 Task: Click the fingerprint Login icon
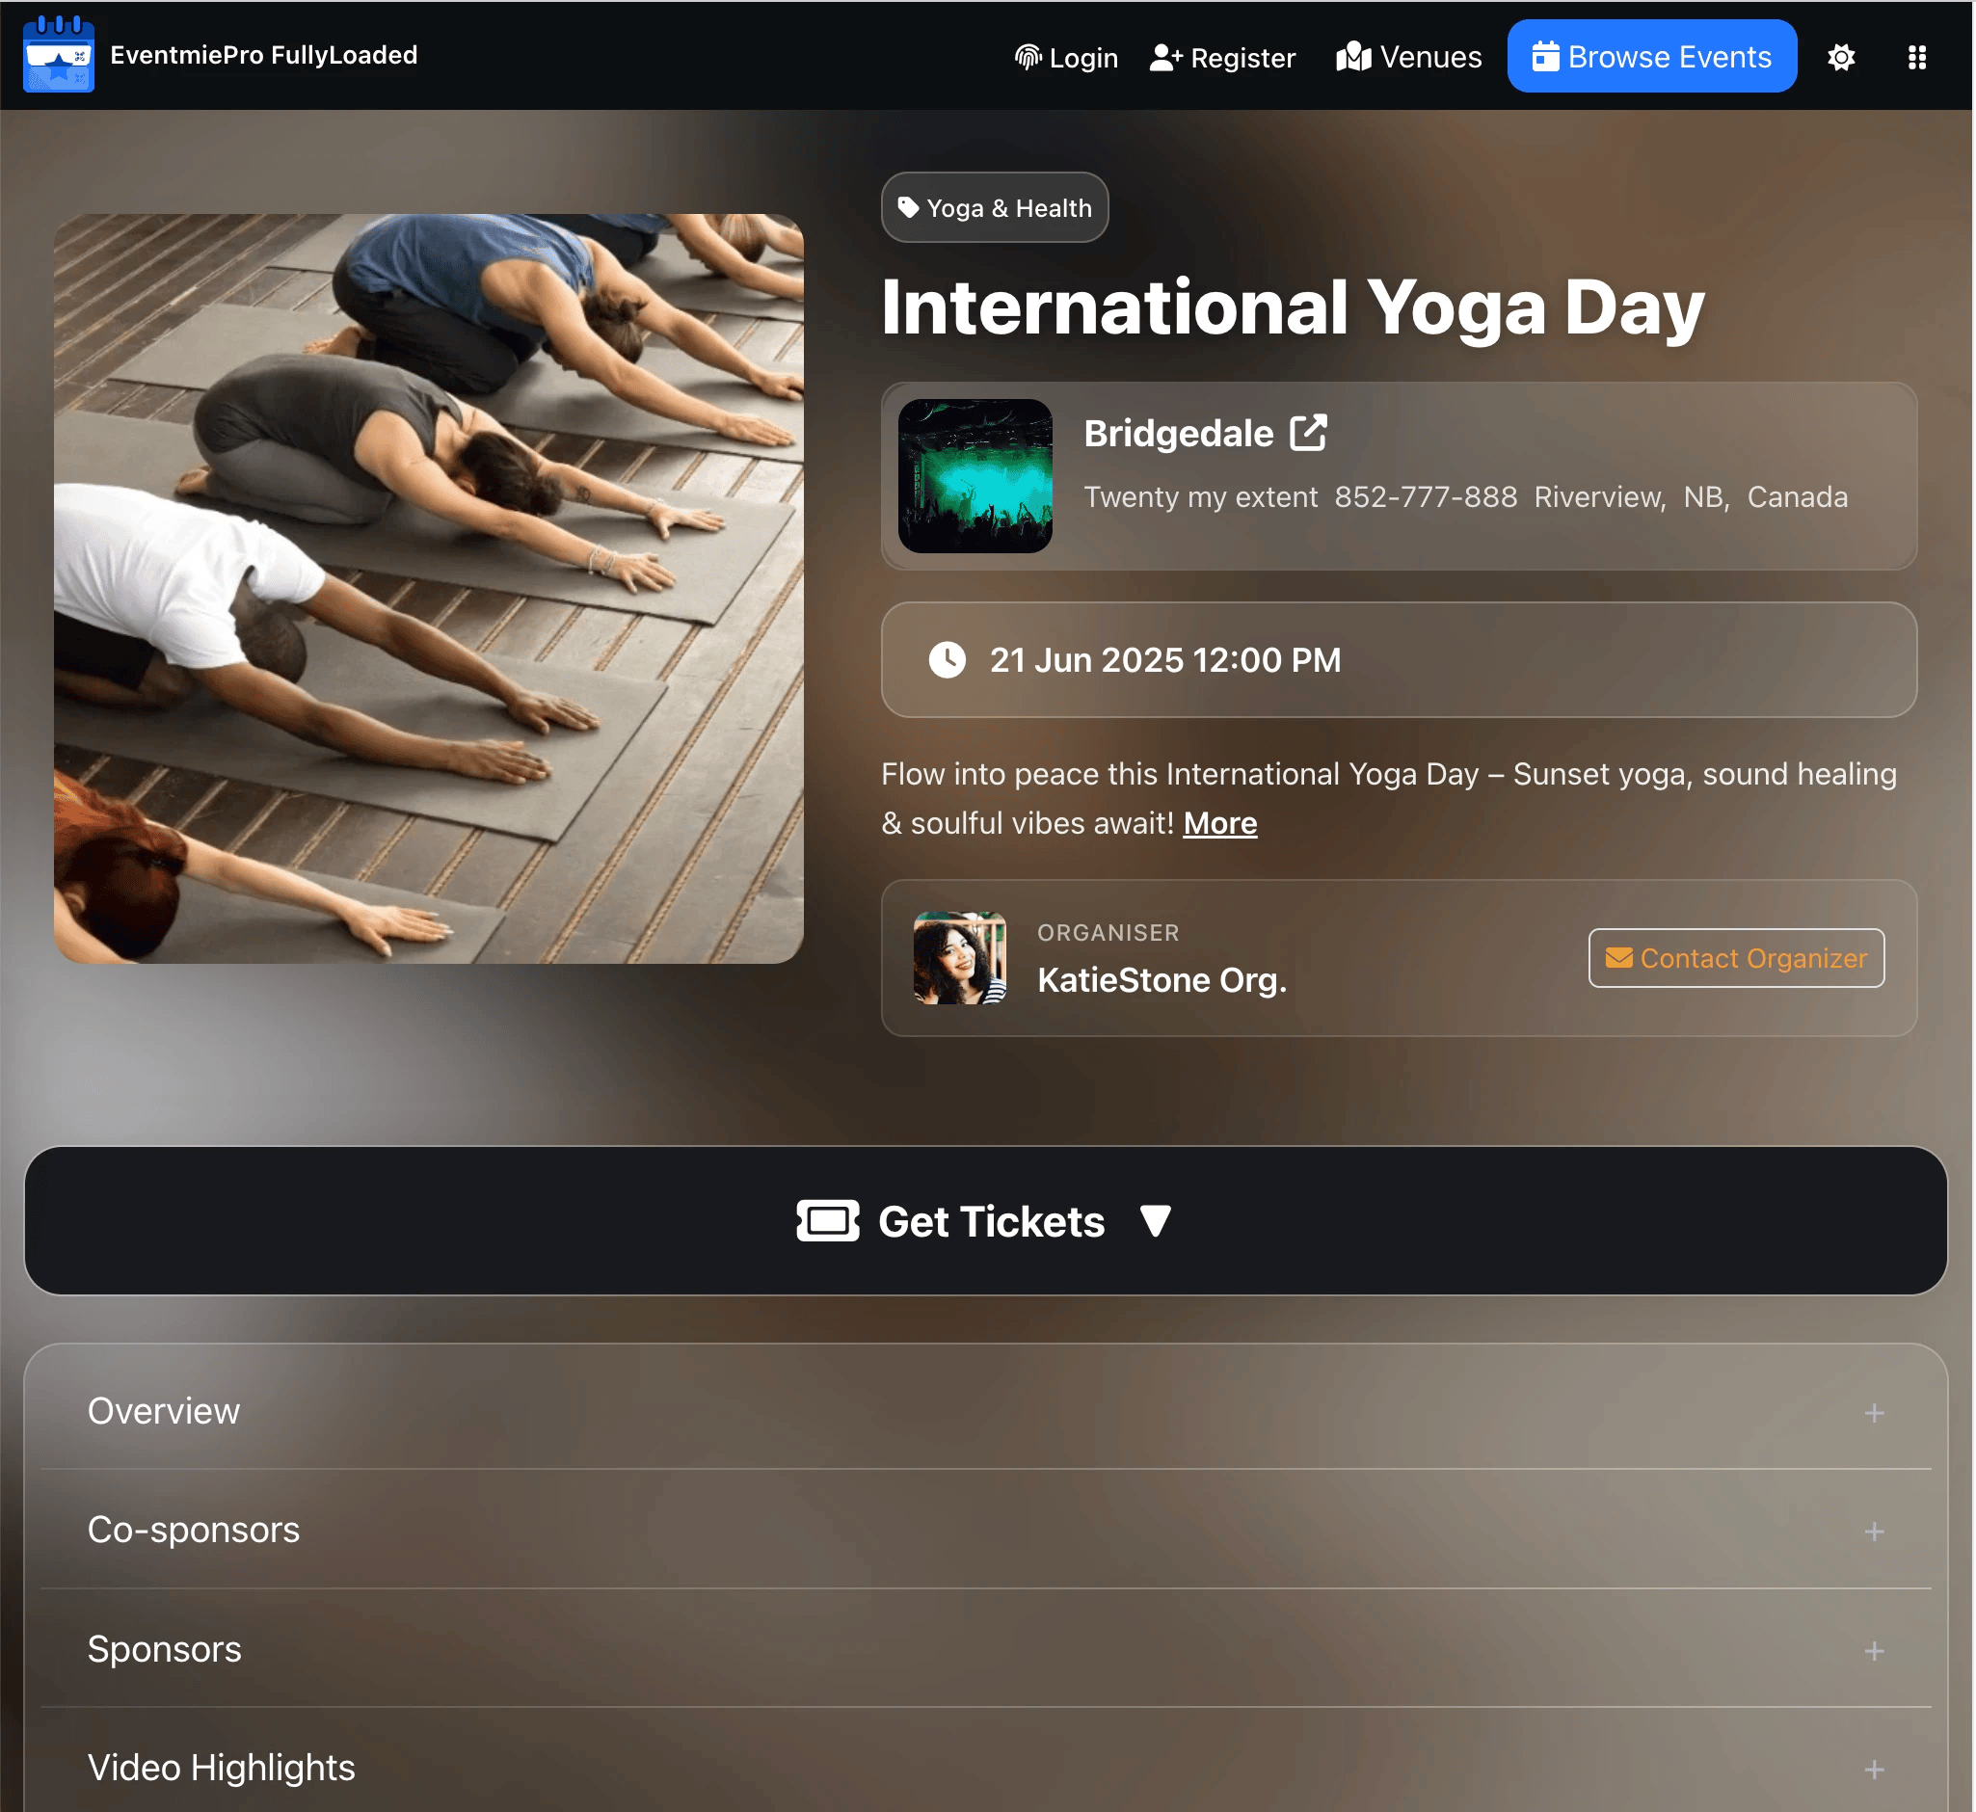(1028, 57)
